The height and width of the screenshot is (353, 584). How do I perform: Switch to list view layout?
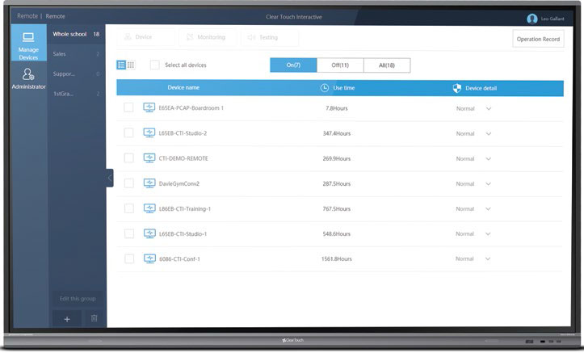click(121, 65)
